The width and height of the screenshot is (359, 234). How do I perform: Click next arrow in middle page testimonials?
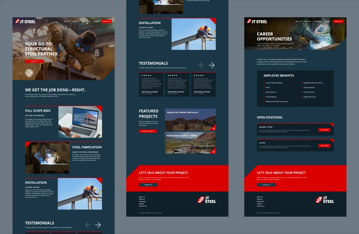click(x=212, y=65)
